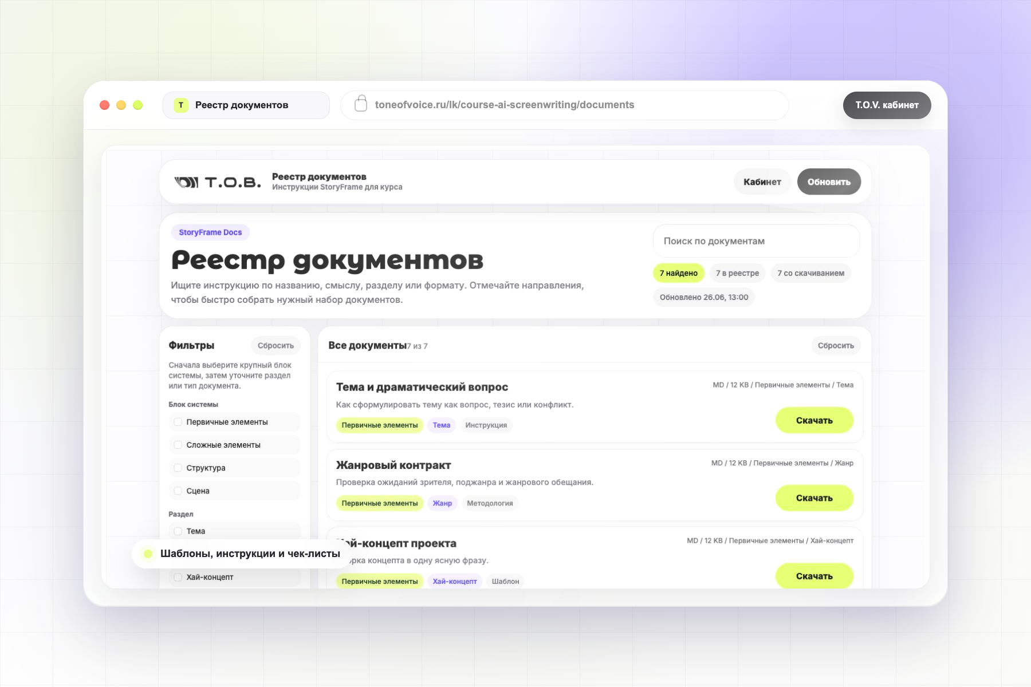The width and height of the screenshot is (1031, 687).
Task: Click the T favicon on browser tab
Action: pyautogui.click(x=181, y=105)
